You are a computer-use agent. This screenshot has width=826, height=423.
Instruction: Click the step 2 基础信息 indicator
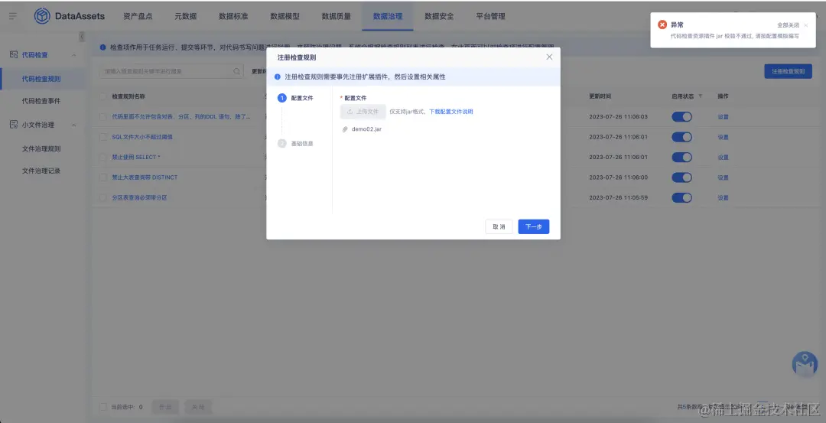(295, 143)
